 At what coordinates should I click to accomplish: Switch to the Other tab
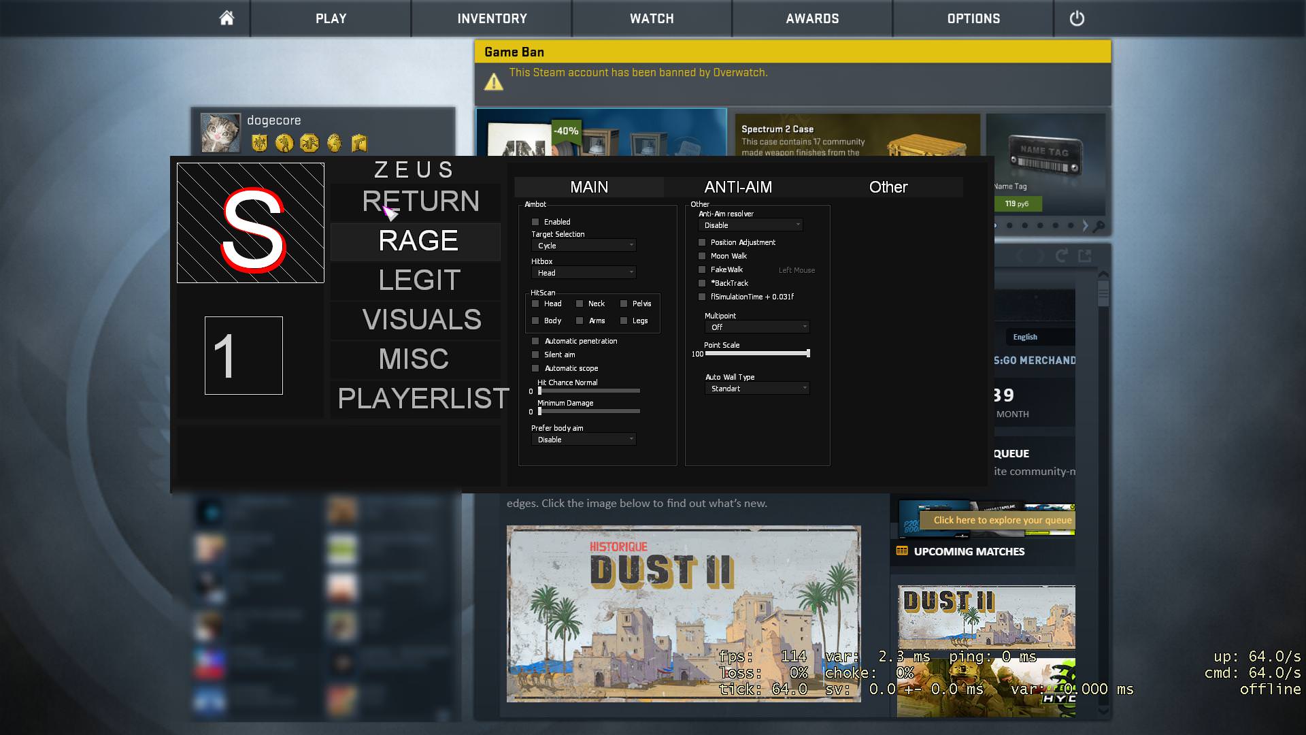click(888, 187)
